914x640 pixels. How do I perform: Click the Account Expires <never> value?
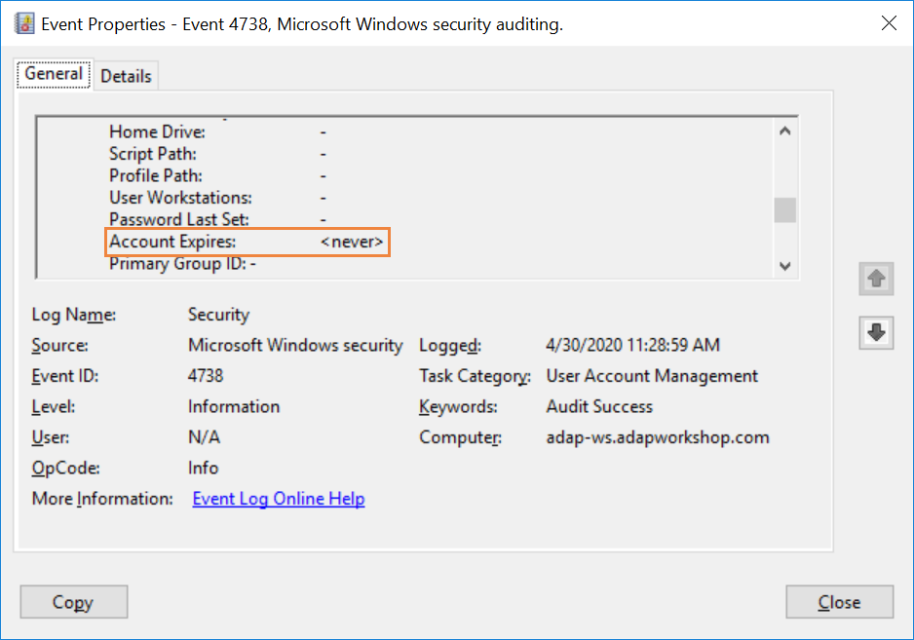click(352, 242)
